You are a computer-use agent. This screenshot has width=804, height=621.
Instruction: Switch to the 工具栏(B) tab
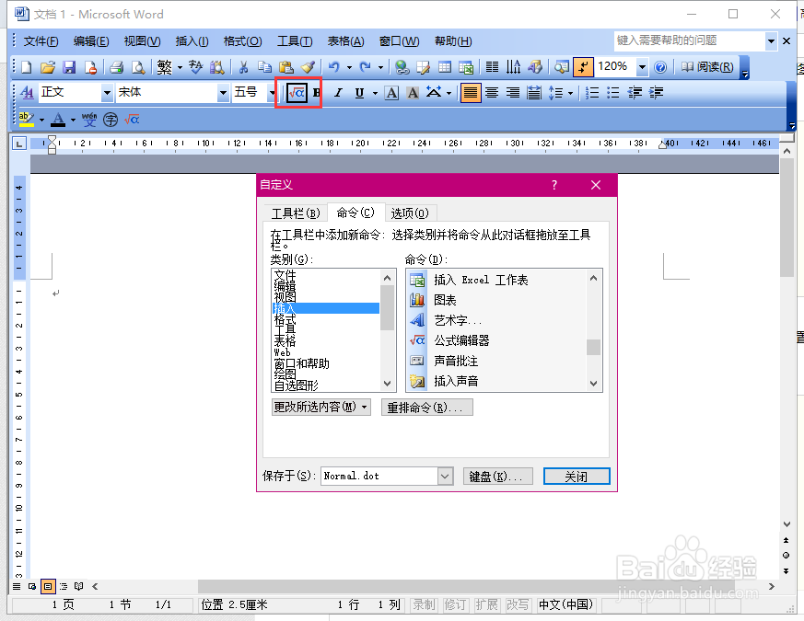[x=296, y=213]
